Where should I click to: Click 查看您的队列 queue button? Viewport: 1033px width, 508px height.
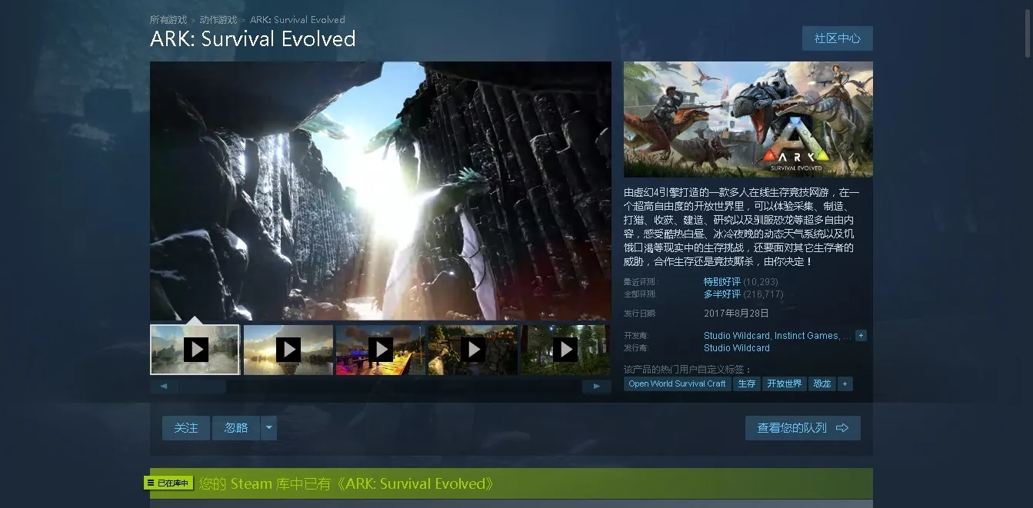(802, 428)
